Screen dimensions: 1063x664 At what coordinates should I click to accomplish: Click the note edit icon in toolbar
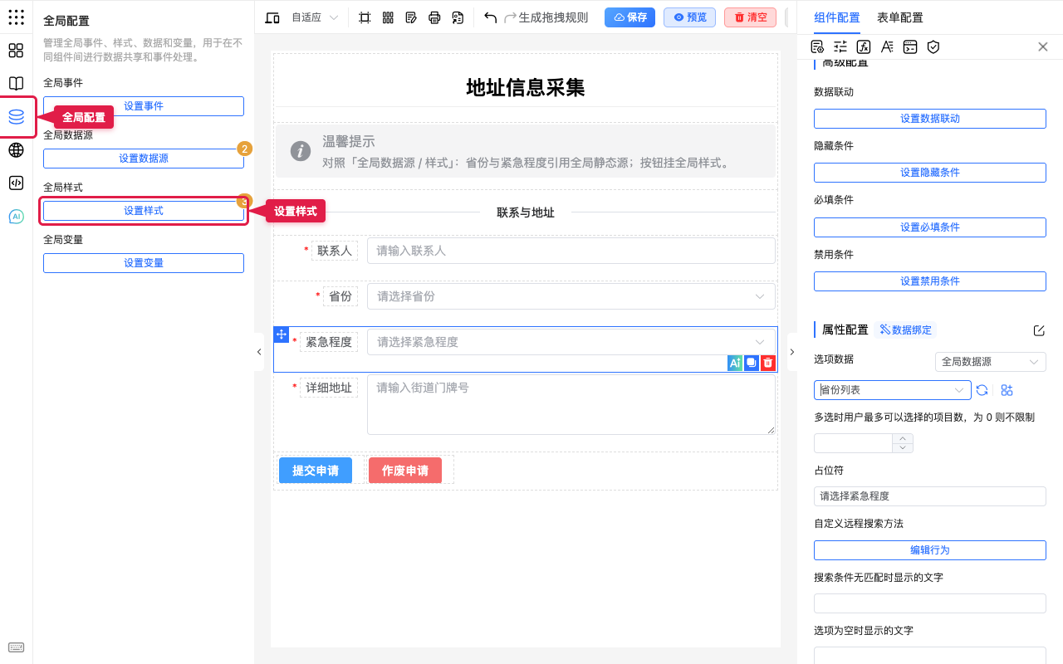(411, 17)
